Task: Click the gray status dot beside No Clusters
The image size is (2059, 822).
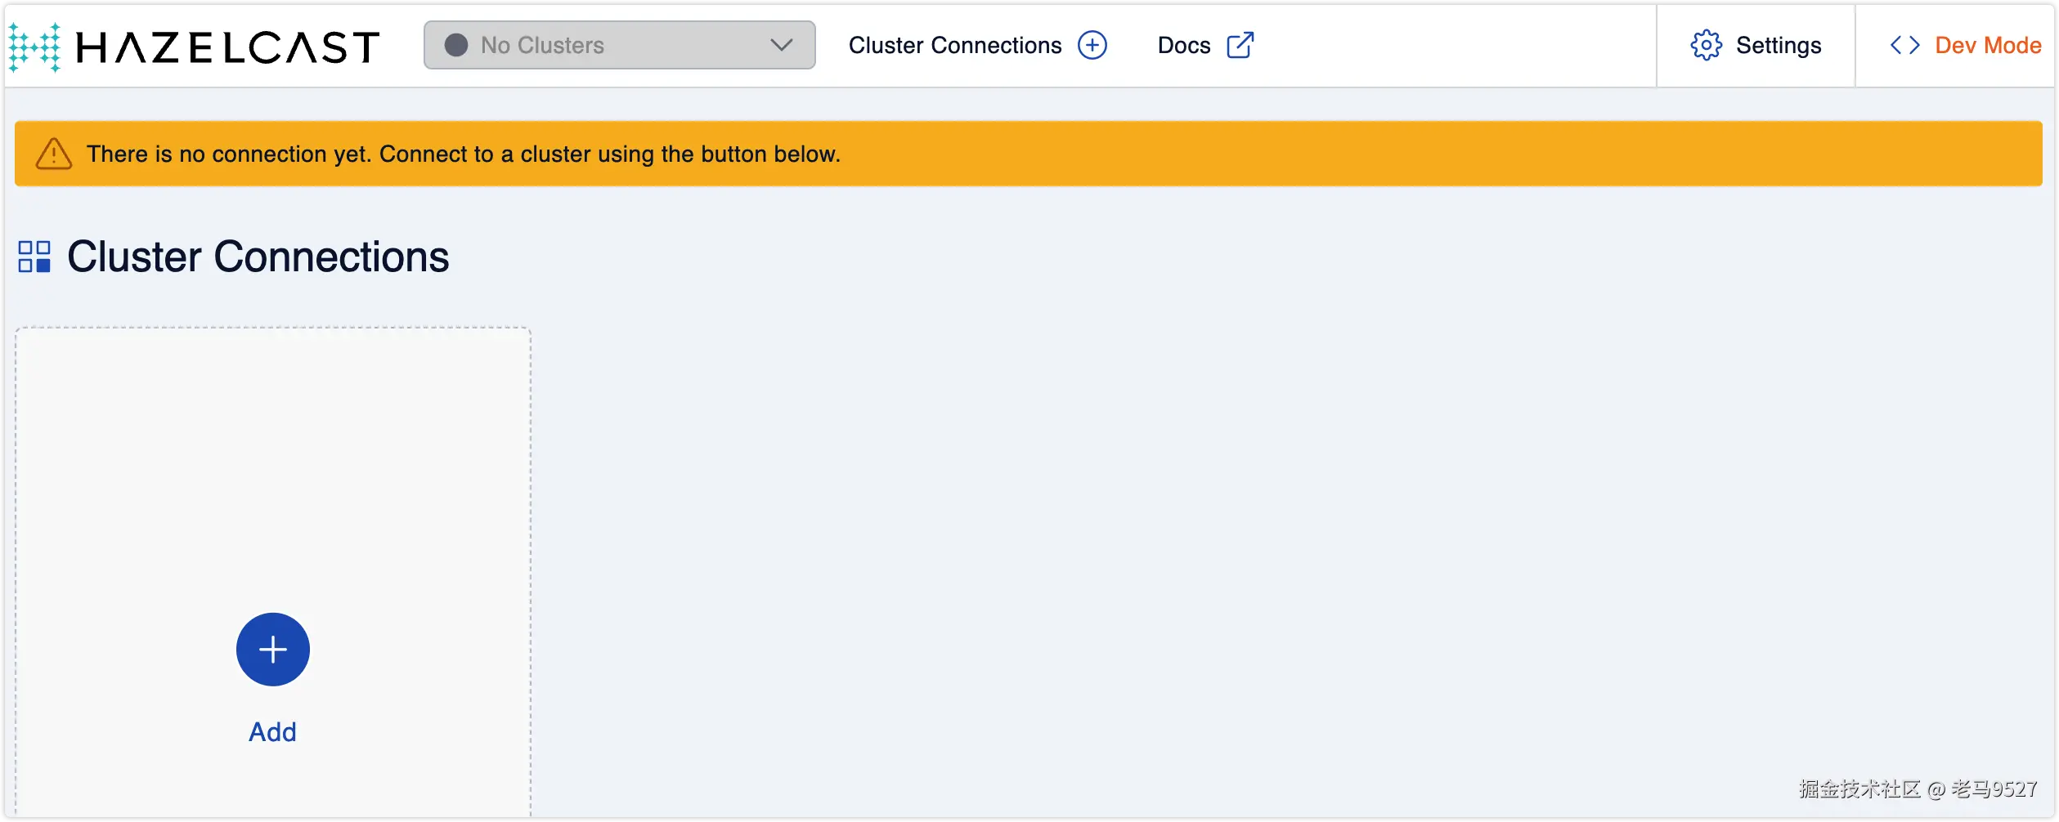Action: 456,45
